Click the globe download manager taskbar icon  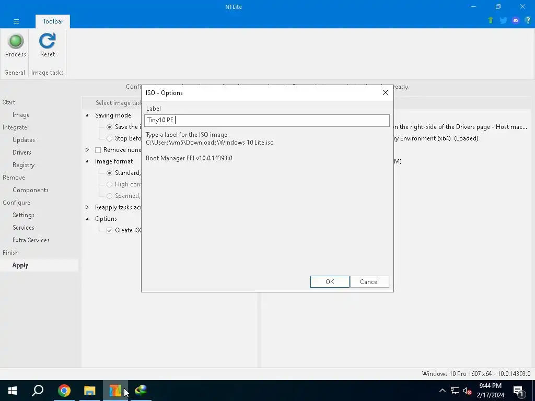[141, 391]
